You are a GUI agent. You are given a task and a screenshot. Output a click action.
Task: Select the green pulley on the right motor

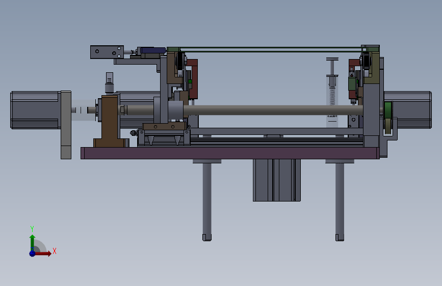tap(388, 110)
